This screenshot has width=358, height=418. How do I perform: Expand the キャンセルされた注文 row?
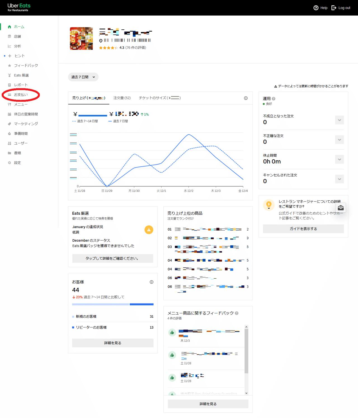(x=339, y=179)
